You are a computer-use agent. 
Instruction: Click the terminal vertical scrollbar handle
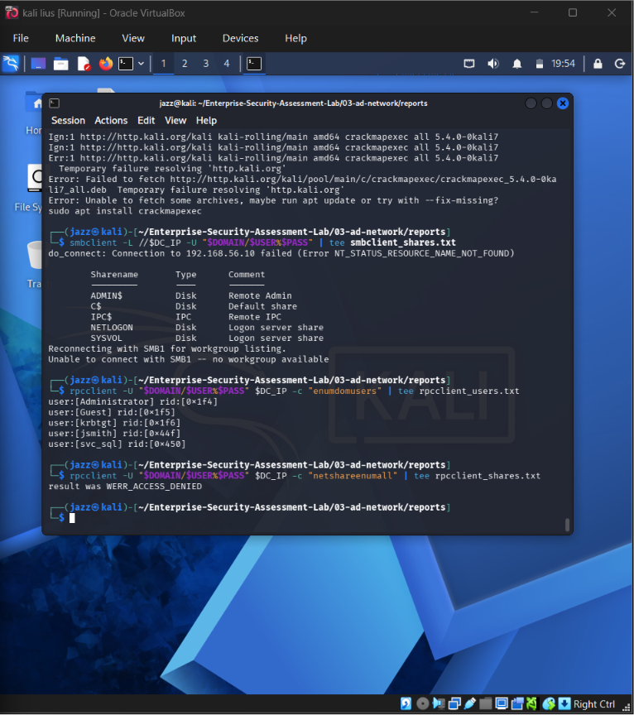567,525
